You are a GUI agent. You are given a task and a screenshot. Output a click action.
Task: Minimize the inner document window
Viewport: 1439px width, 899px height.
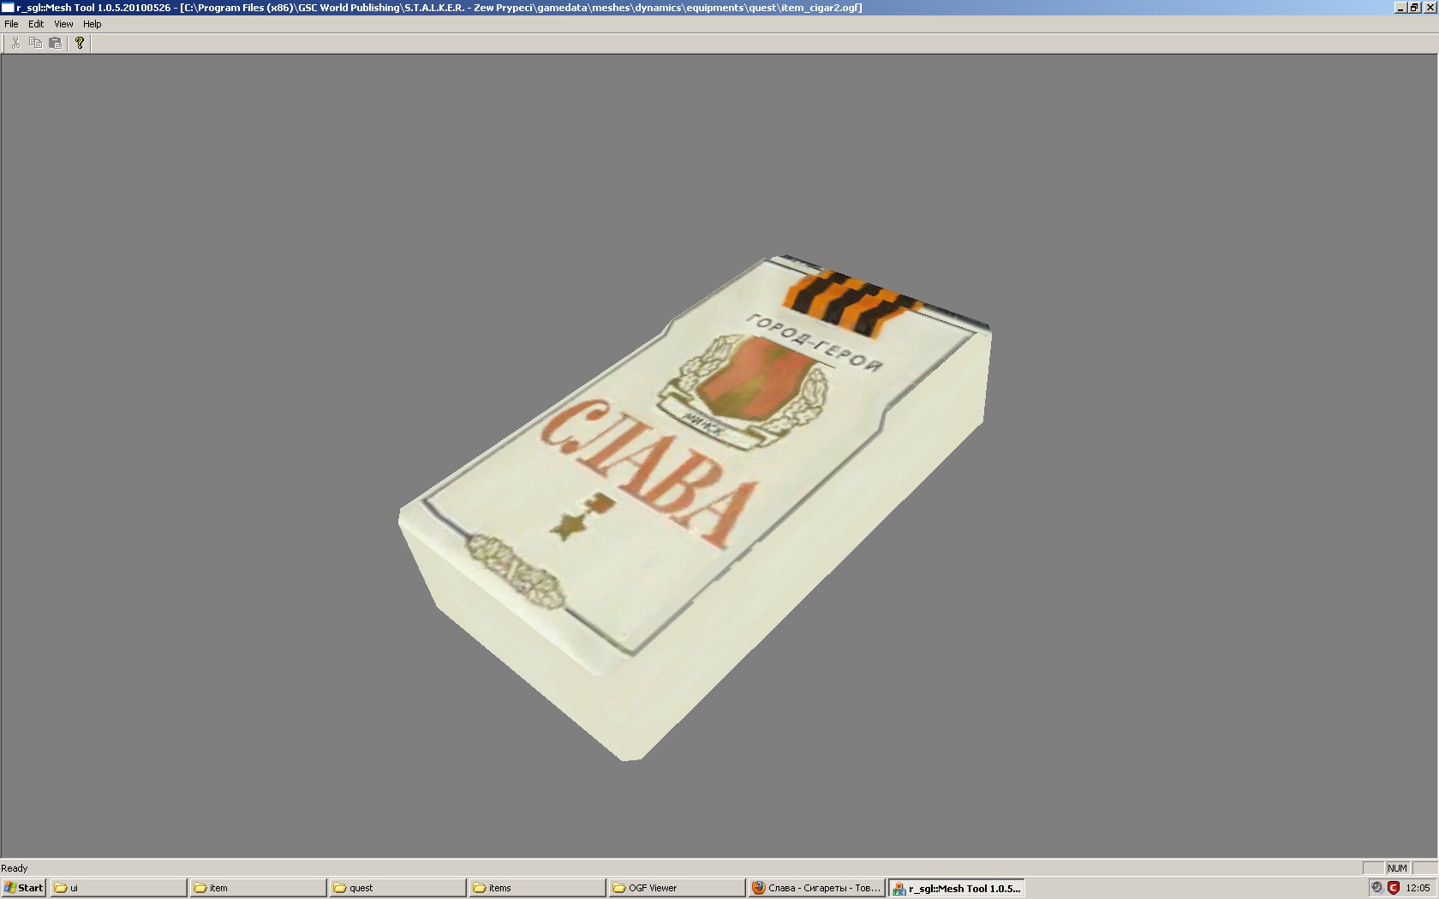pyautogui.click(x=1400, y=7)
